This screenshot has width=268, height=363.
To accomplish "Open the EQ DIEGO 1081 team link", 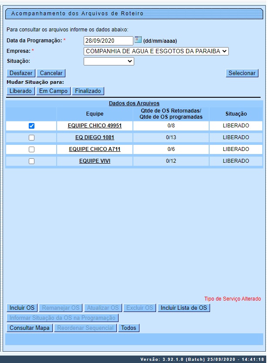I will pyautogui.click(x=95, y=137).
